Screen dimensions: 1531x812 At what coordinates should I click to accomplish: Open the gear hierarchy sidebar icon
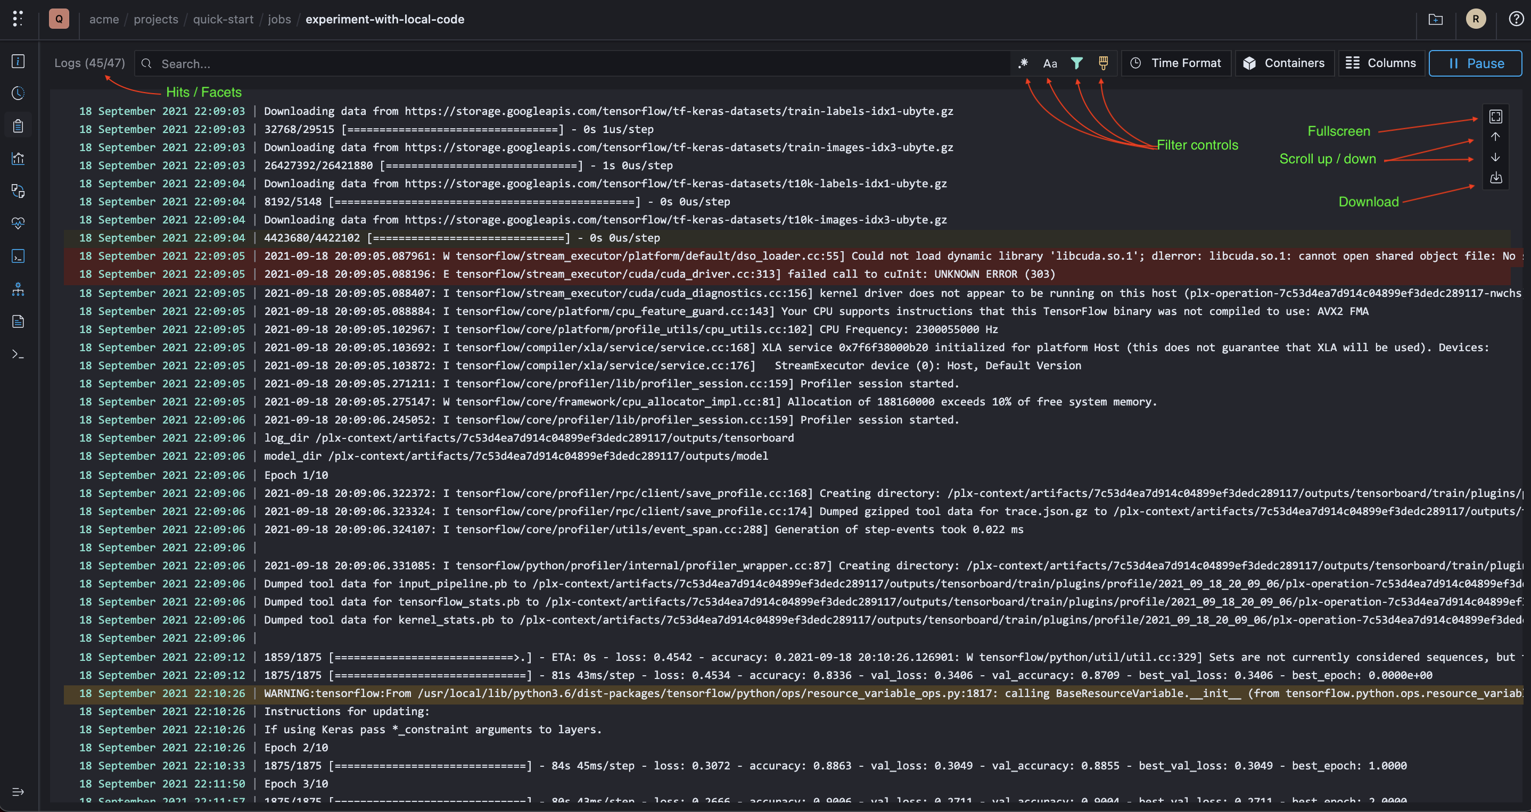click(19, 289)
